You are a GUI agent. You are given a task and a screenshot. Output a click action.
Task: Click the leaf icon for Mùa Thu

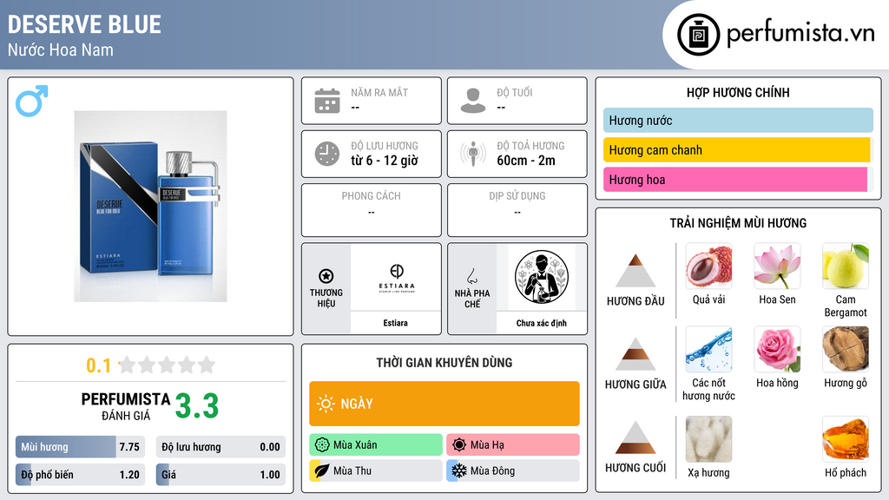point(321,470)
